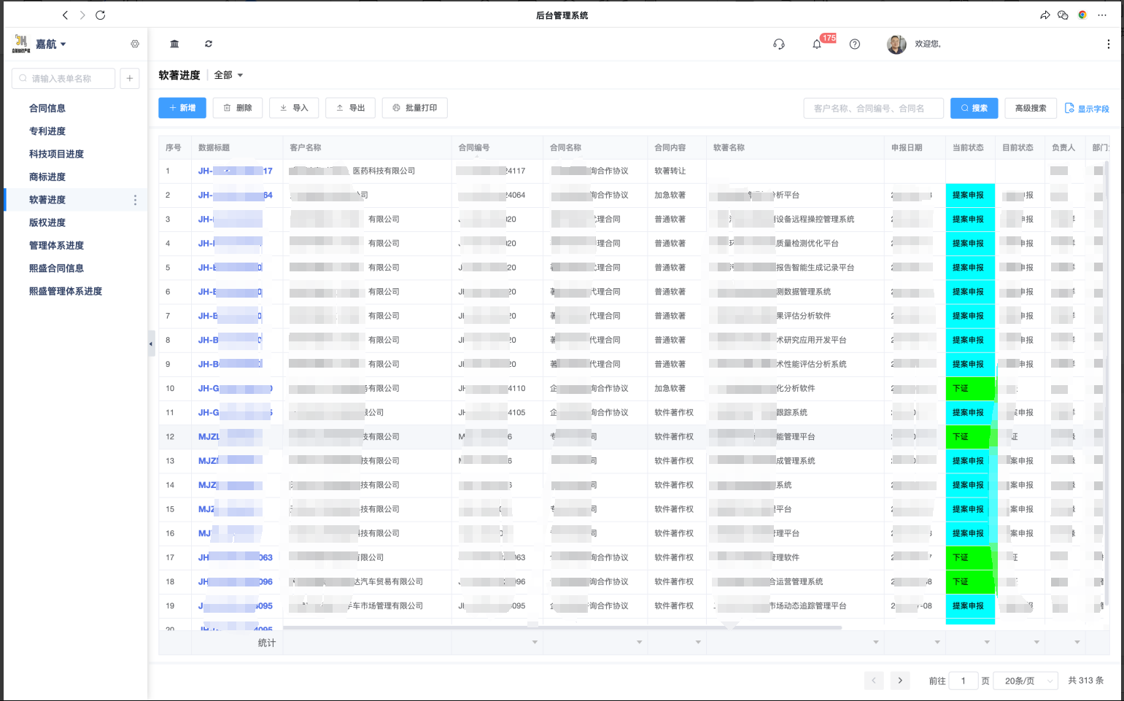The width and height of the screenshot is (1124, 701).
Task: Open the notifications bell with 175 badge
Action: pos(817,44)
